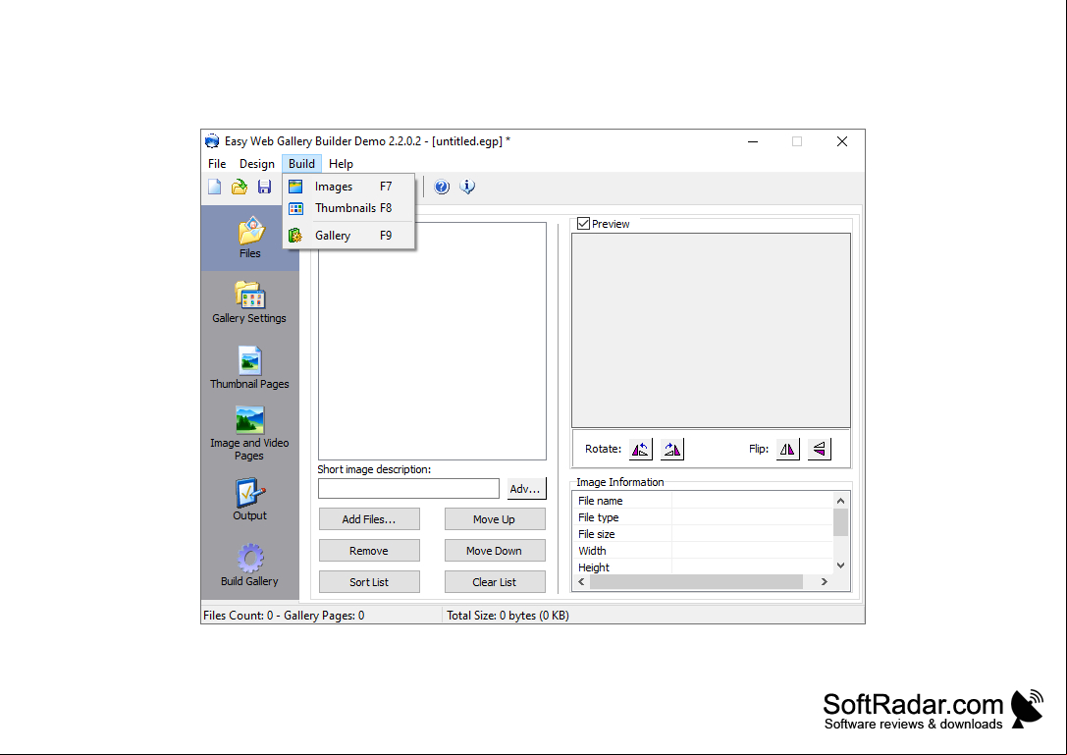Screen dimensions: 1067x755
Task: Click the image preview area
Action: [x=711, y=330]
